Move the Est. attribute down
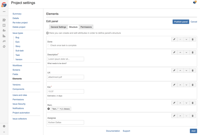The height and width of the screenshot is (135, 200). pos(186,85)
